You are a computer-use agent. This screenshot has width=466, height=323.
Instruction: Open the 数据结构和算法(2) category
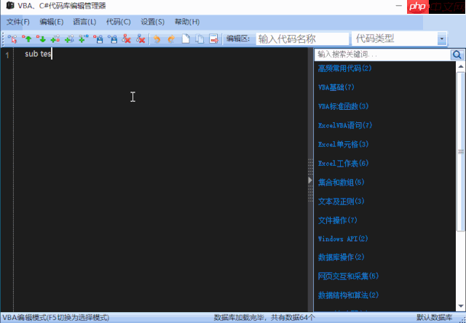[x=348, y=295]
